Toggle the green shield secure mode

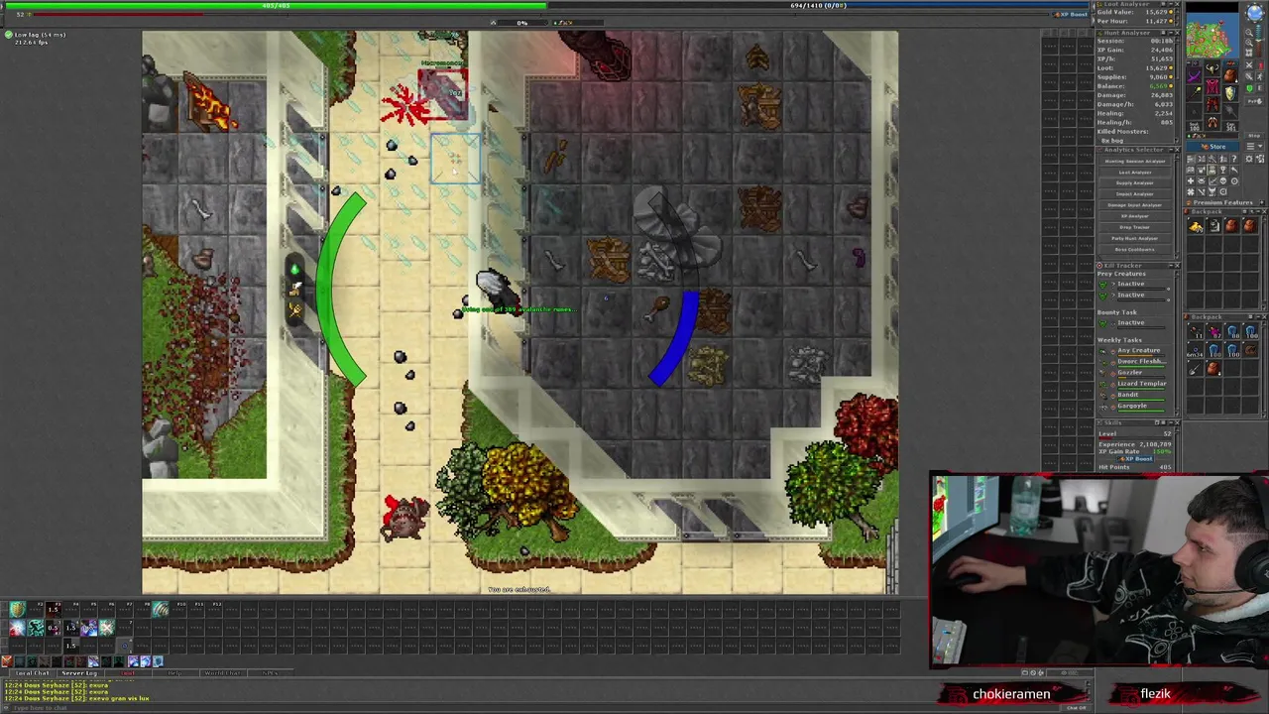[x=1249, y=88]
